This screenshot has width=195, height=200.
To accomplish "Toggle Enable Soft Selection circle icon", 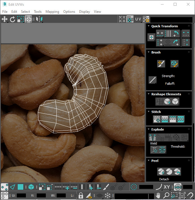I will coord(134,187).
